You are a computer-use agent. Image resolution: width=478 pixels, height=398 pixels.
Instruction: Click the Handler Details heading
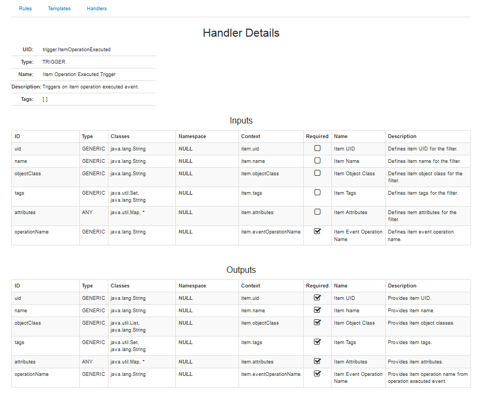pyautogui.click(x=241, y=33)
